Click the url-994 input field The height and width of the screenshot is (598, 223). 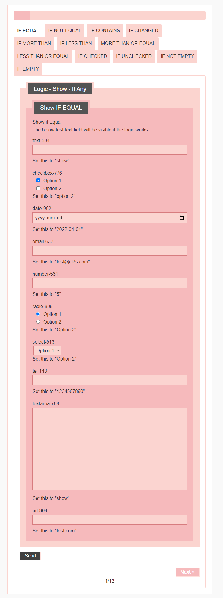110,520
